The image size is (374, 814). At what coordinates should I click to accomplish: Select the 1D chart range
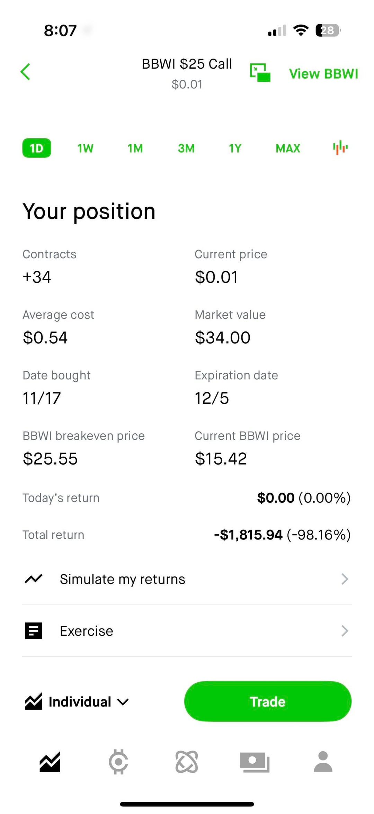[37, 148]
